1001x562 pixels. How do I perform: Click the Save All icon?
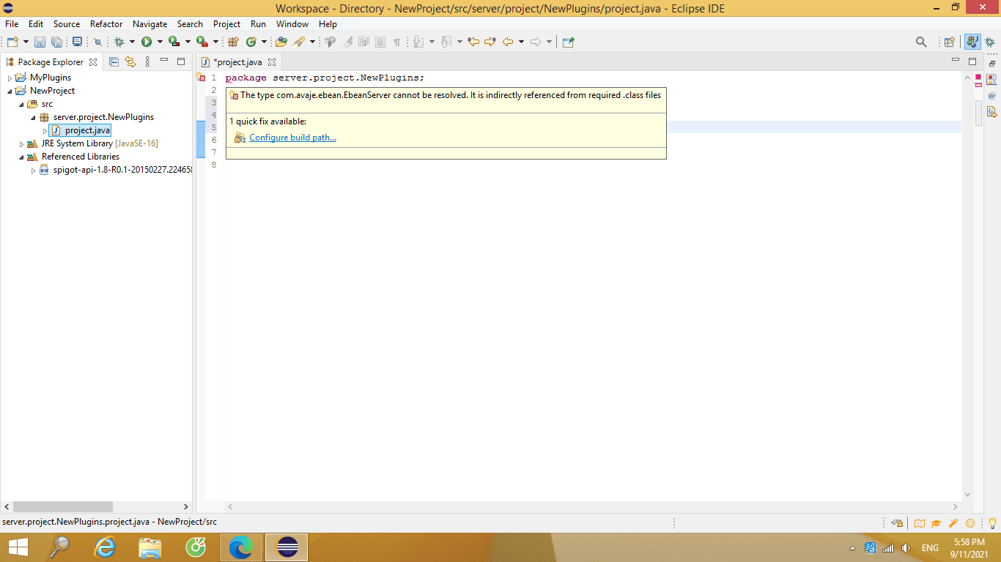(x=56, y=42)
